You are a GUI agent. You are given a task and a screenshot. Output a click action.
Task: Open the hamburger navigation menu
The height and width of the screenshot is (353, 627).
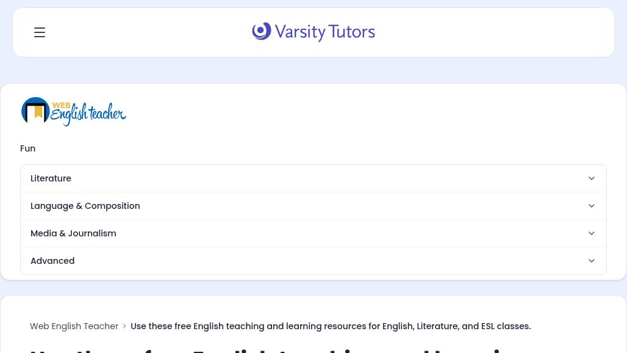(x=40, y=32)
